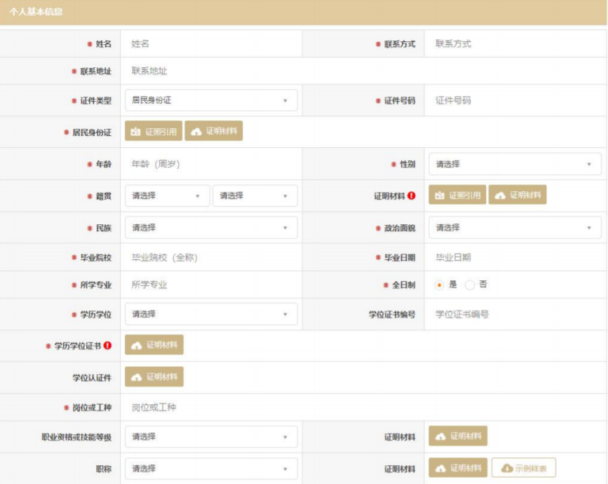The height and width of the screenshot is (484, 608).
Task: Click the 毕业日期 date field
Action: click(514, 257)
